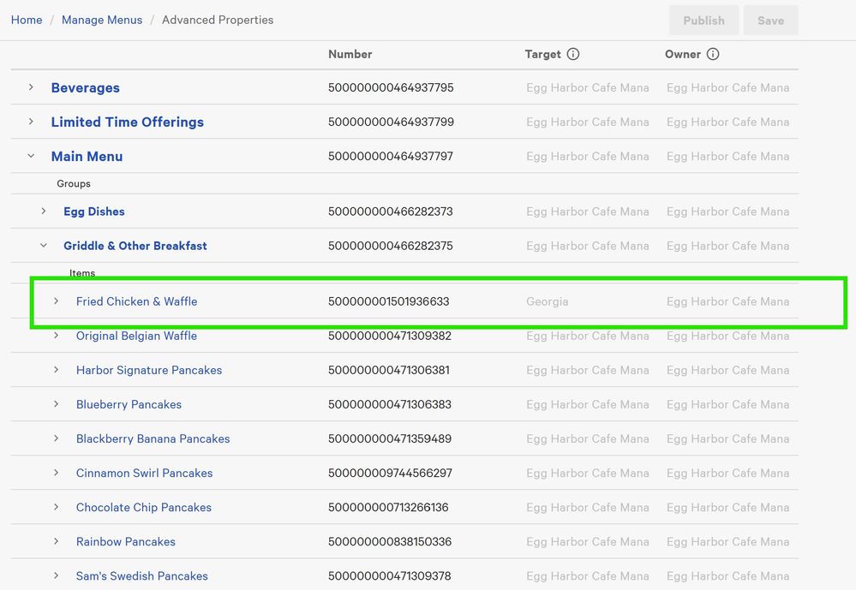Expand the Limited Time Offerings row
Viewport: 856px width, 590px height.
coord(31,122)
